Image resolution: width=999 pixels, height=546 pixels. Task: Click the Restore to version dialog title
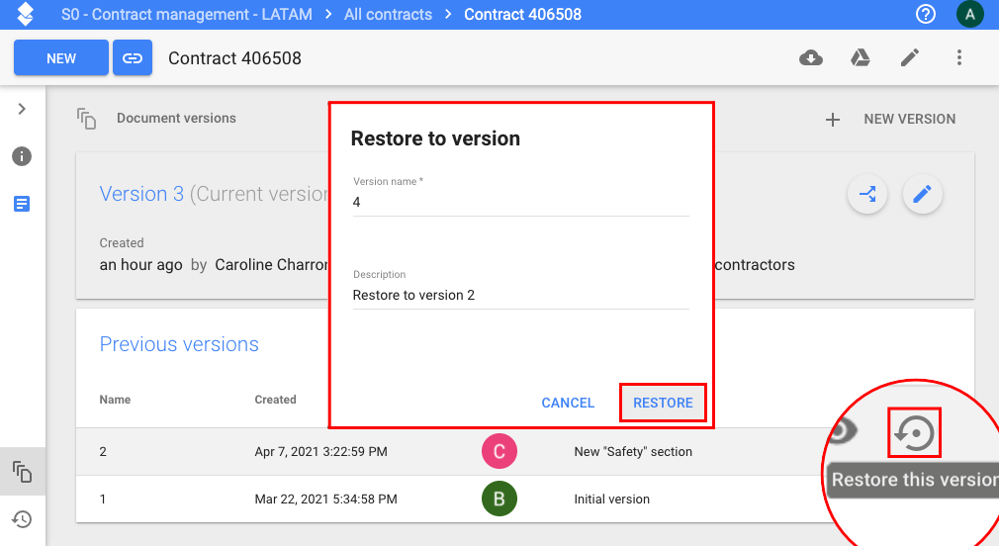(435, 138)
